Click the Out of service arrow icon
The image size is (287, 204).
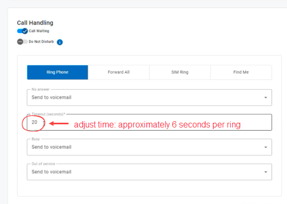[x=266, y=172]
